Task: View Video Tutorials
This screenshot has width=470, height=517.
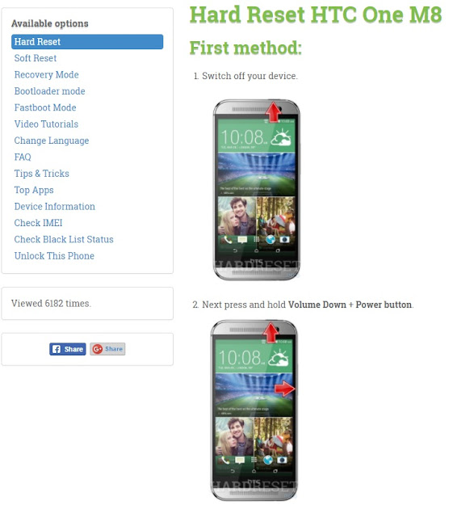Action: tap(46, 124)
